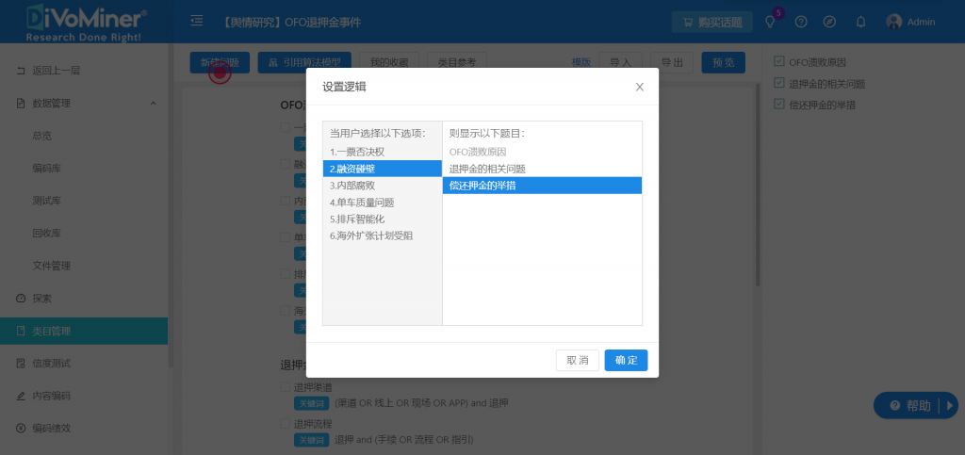
Task: Click the 引用算法模型 button
Action: [304, 63]
